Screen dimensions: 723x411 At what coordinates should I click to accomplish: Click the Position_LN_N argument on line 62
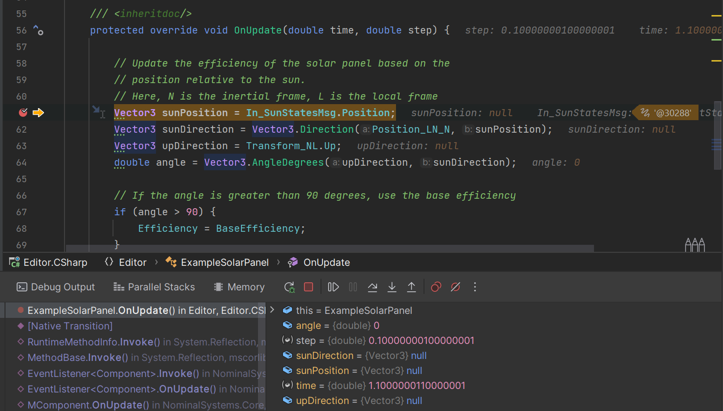[411, 129]
